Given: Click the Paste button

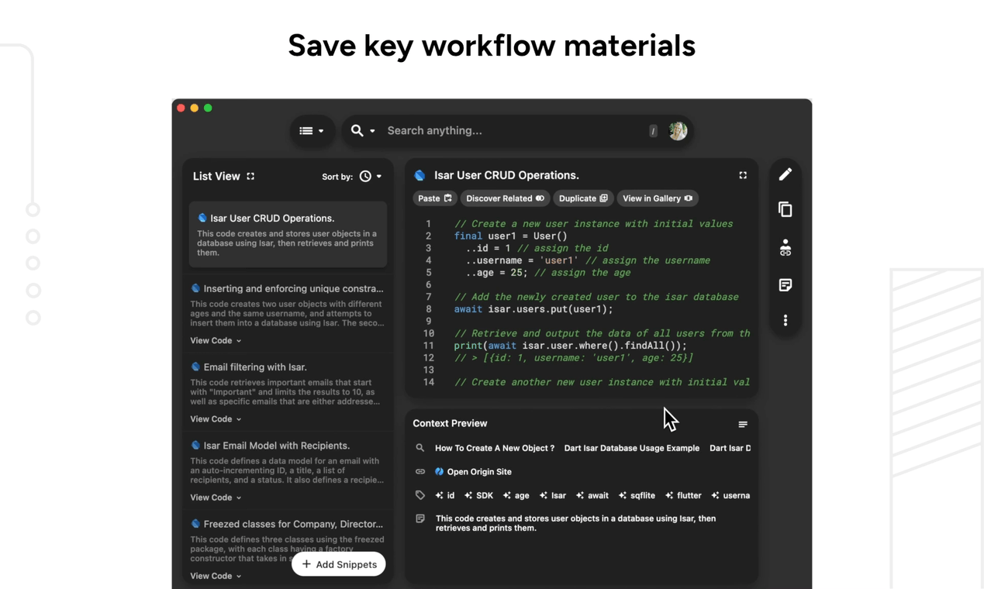Looking at the screenshot, I should 434,198.
